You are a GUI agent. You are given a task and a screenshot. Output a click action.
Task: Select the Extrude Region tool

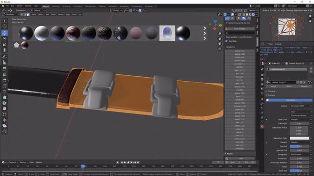coord(4,69)
